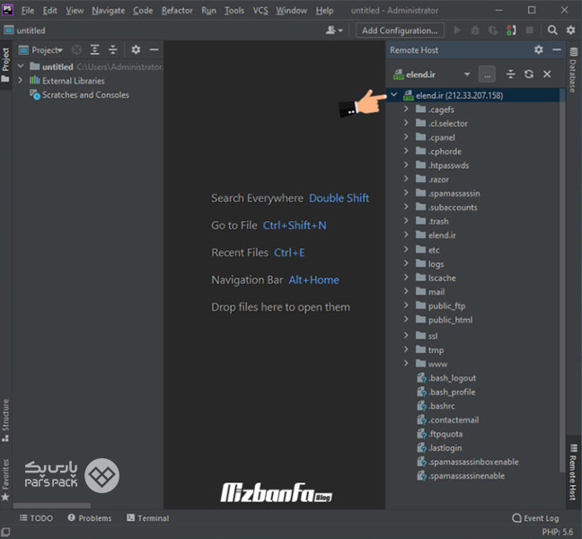
Task: Open the Database sidebar tab
Action: pyautogui.click(x=573, y=70)
